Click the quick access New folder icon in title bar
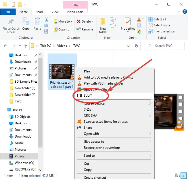Viewport: 188px width, 179px height. [x=20, y=5]
